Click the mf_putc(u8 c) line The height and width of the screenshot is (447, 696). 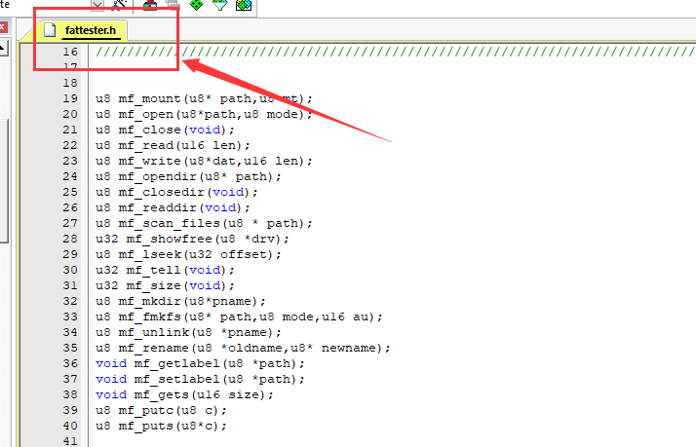tap(161, 410)
